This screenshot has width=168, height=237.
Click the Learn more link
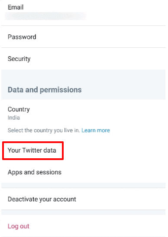[96, 130]
